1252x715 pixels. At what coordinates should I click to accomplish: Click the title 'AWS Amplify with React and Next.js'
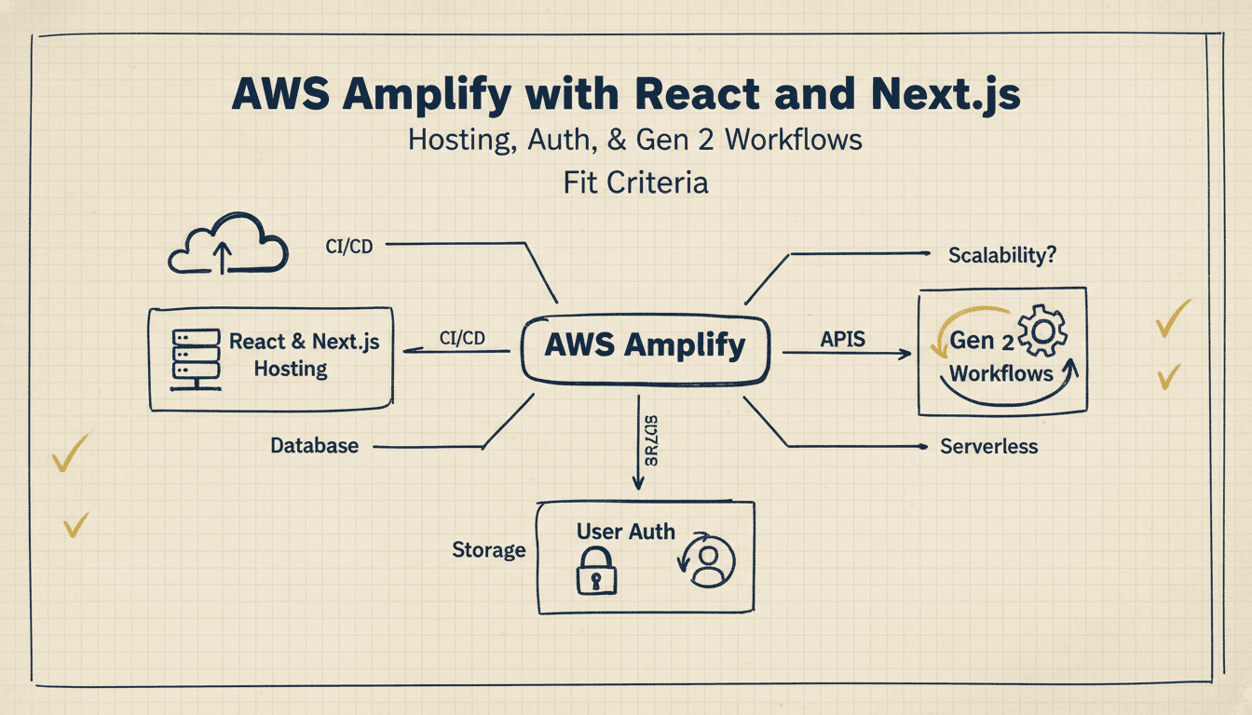click(625, 96)
